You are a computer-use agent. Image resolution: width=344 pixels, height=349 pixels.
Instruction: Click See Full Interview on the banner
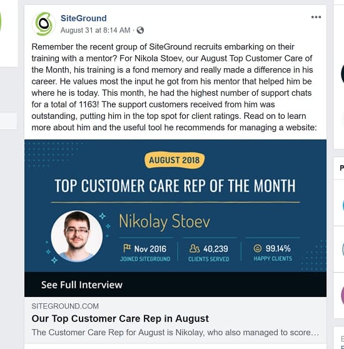tap(82, 285)
